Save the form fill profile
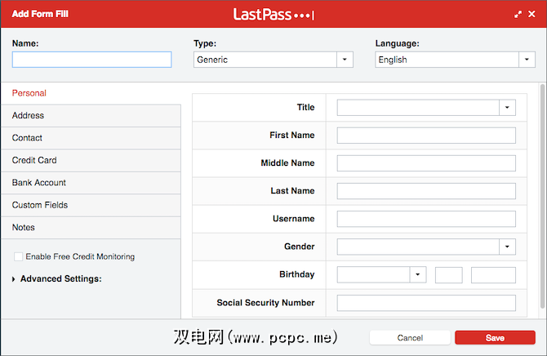 pyautogui.click(x=495, y=338)
